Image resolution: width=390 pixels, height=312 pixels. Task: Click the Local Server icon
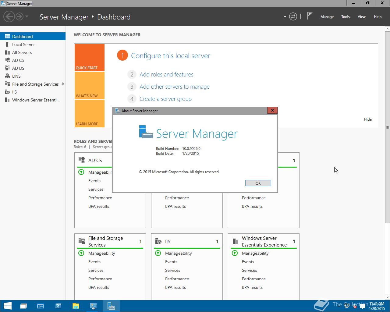7,44
